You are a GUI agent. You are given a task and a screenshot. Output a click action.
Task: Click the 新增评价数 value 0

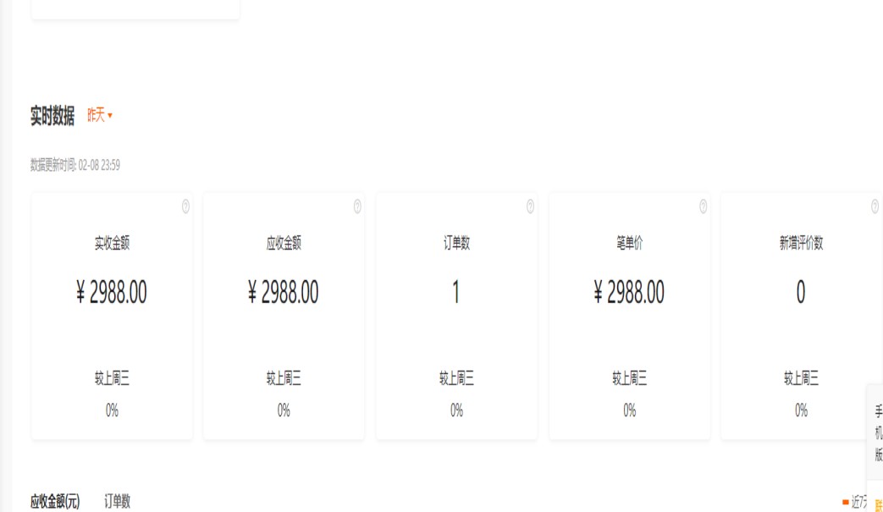[x=801, y=293]
